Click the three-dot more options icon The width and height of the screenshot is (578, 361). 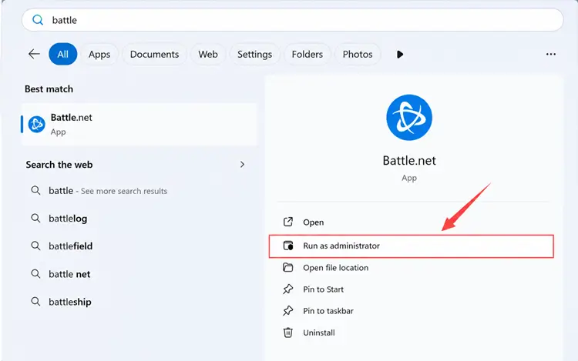pos(551,54)
